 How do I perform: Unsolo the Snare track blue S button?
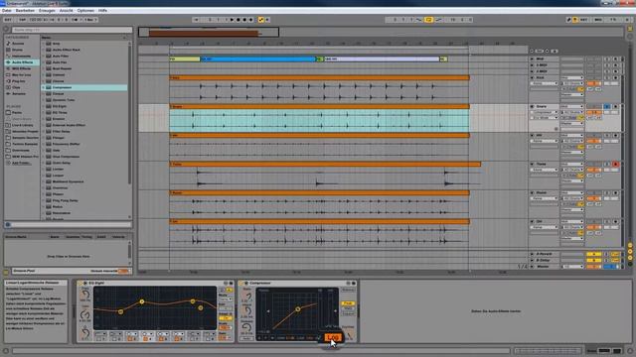point(607,106)
